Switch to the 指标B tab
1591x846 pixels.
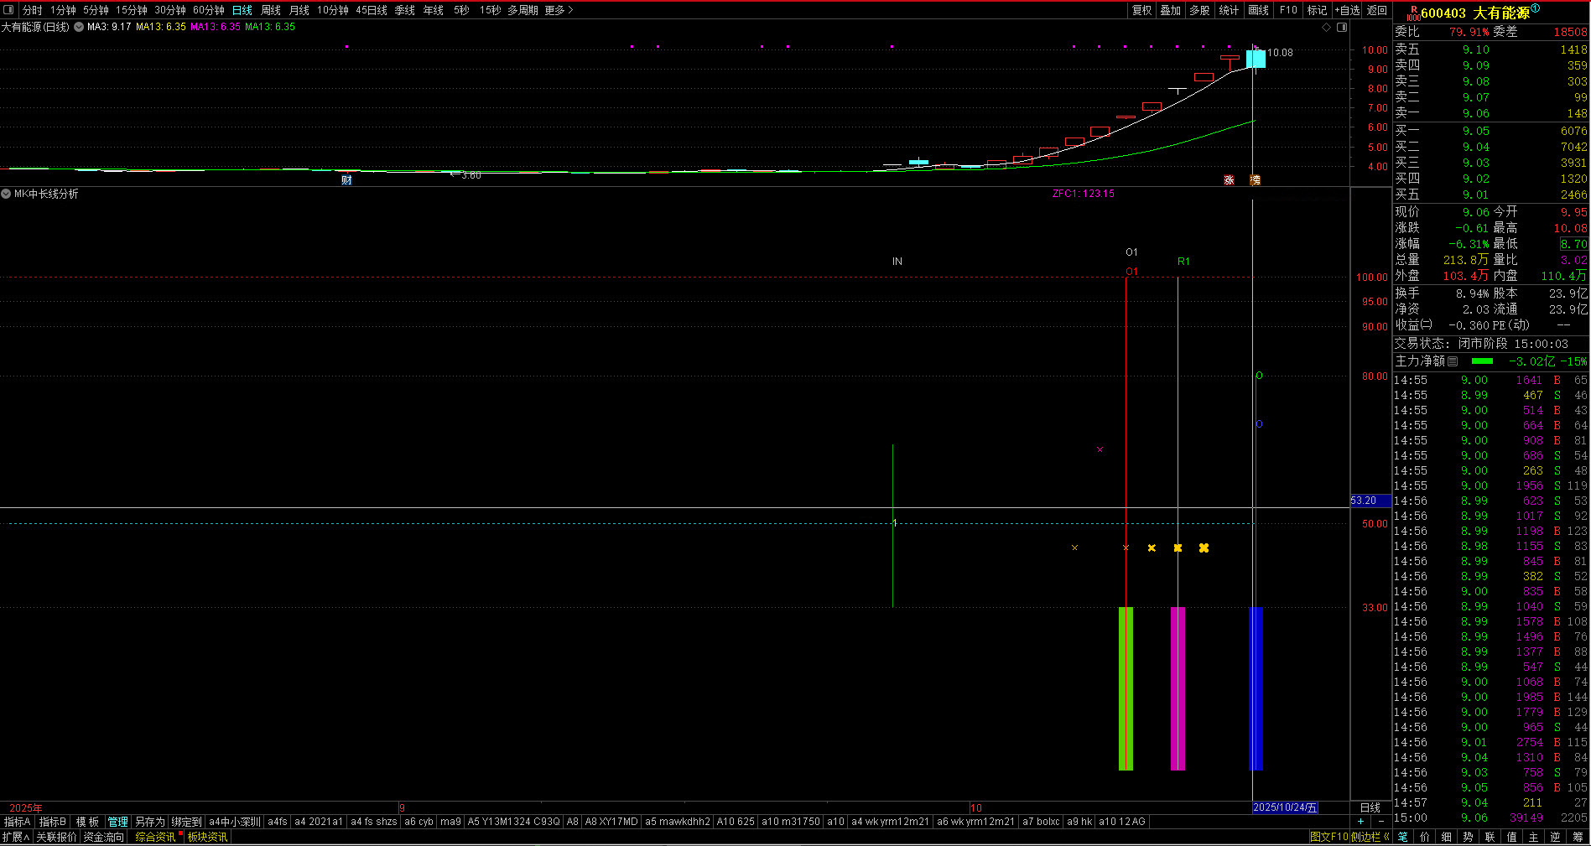[x=53, y=822]
